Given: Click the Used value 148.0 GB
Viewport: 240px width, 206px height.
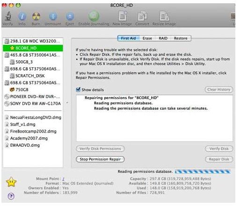Looking at the screenshot, I should (x=180, y=188).
